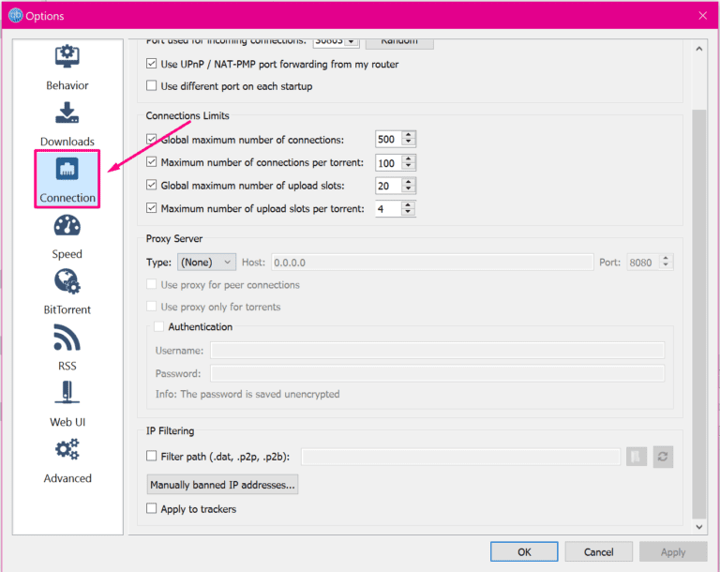Select the Connection settings icon
This screenshot has width=720, height=572.
tap(67, 169)
